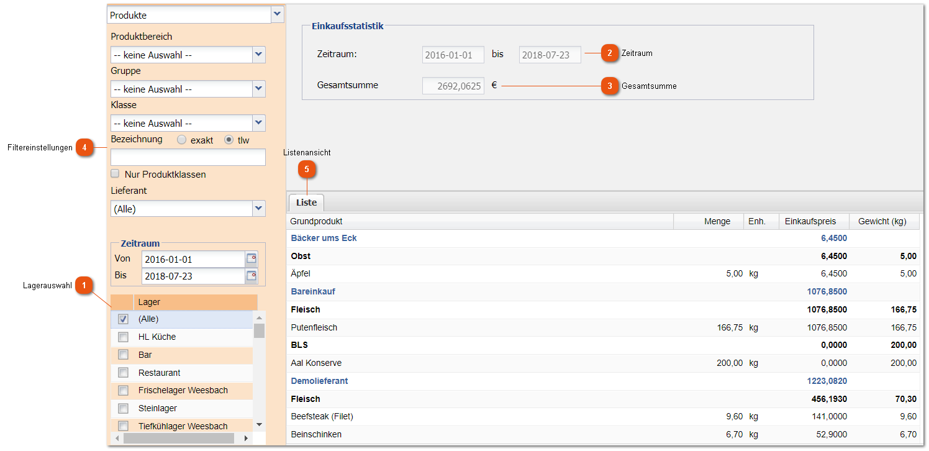Select the Aal Konserve product row
This screenshot has width=929, height=451.
coord(603,363)
